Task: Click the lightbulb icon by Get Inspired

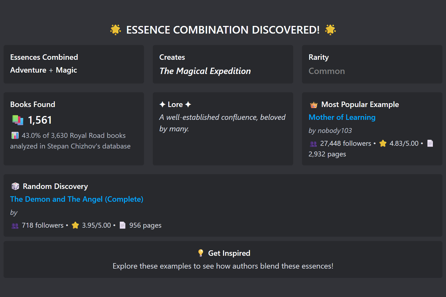Action: click(201, 253)
